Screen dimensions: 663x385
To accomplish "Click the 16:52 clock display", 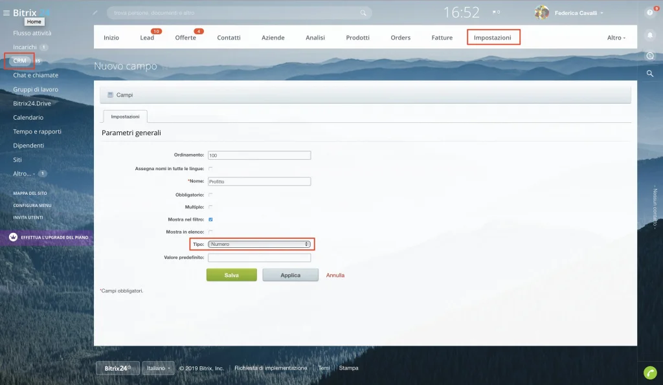I will [461, 13].
